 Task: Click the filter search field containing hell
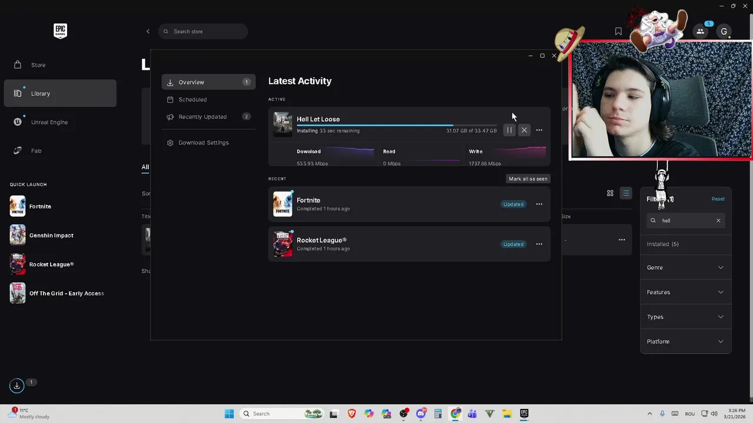click(685, 220)
